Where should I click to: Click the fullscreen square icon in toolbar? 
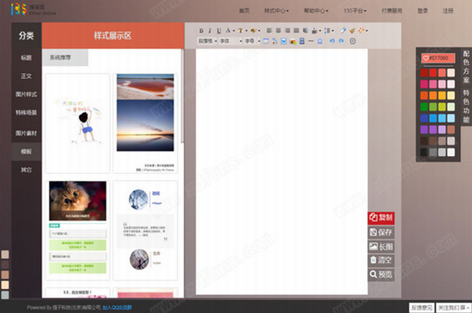click(353, 41)
